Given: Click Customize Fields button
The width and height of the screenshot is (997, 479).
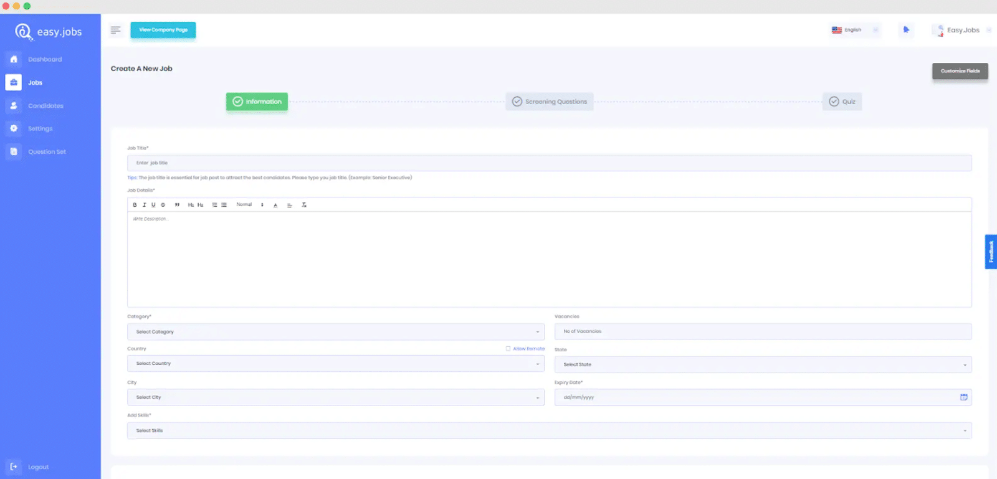Looking at the screenshot, I should coord(960,71).
